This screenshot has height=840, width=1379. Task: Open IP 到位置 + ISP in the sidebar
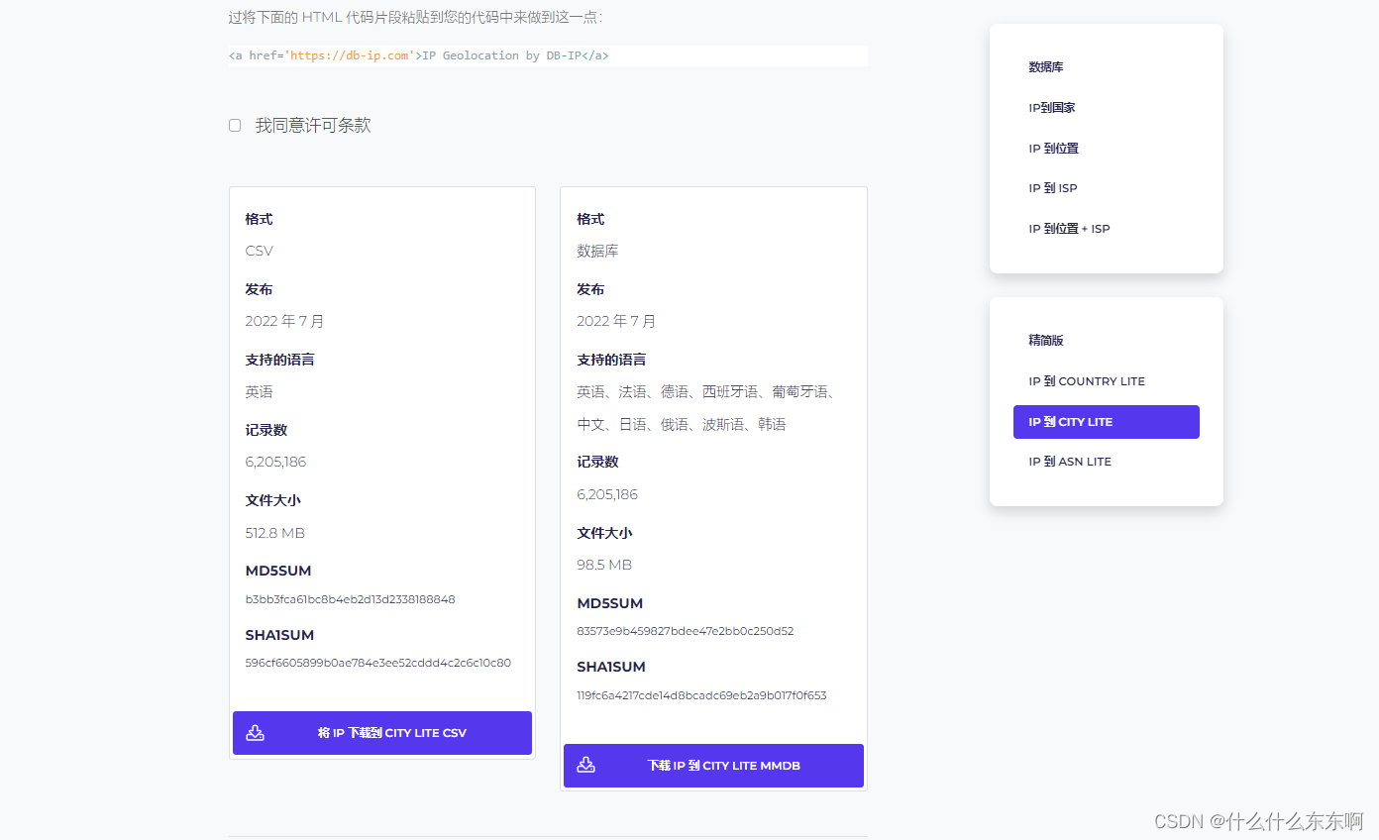1070,228
